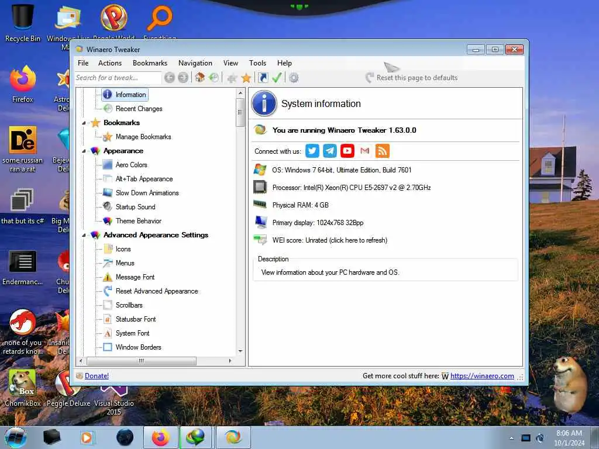Viewport: 599px width, 449px height.
Task: Collapse the Appearance tree section
Action: pyautogui.click(x=84, y=151)
